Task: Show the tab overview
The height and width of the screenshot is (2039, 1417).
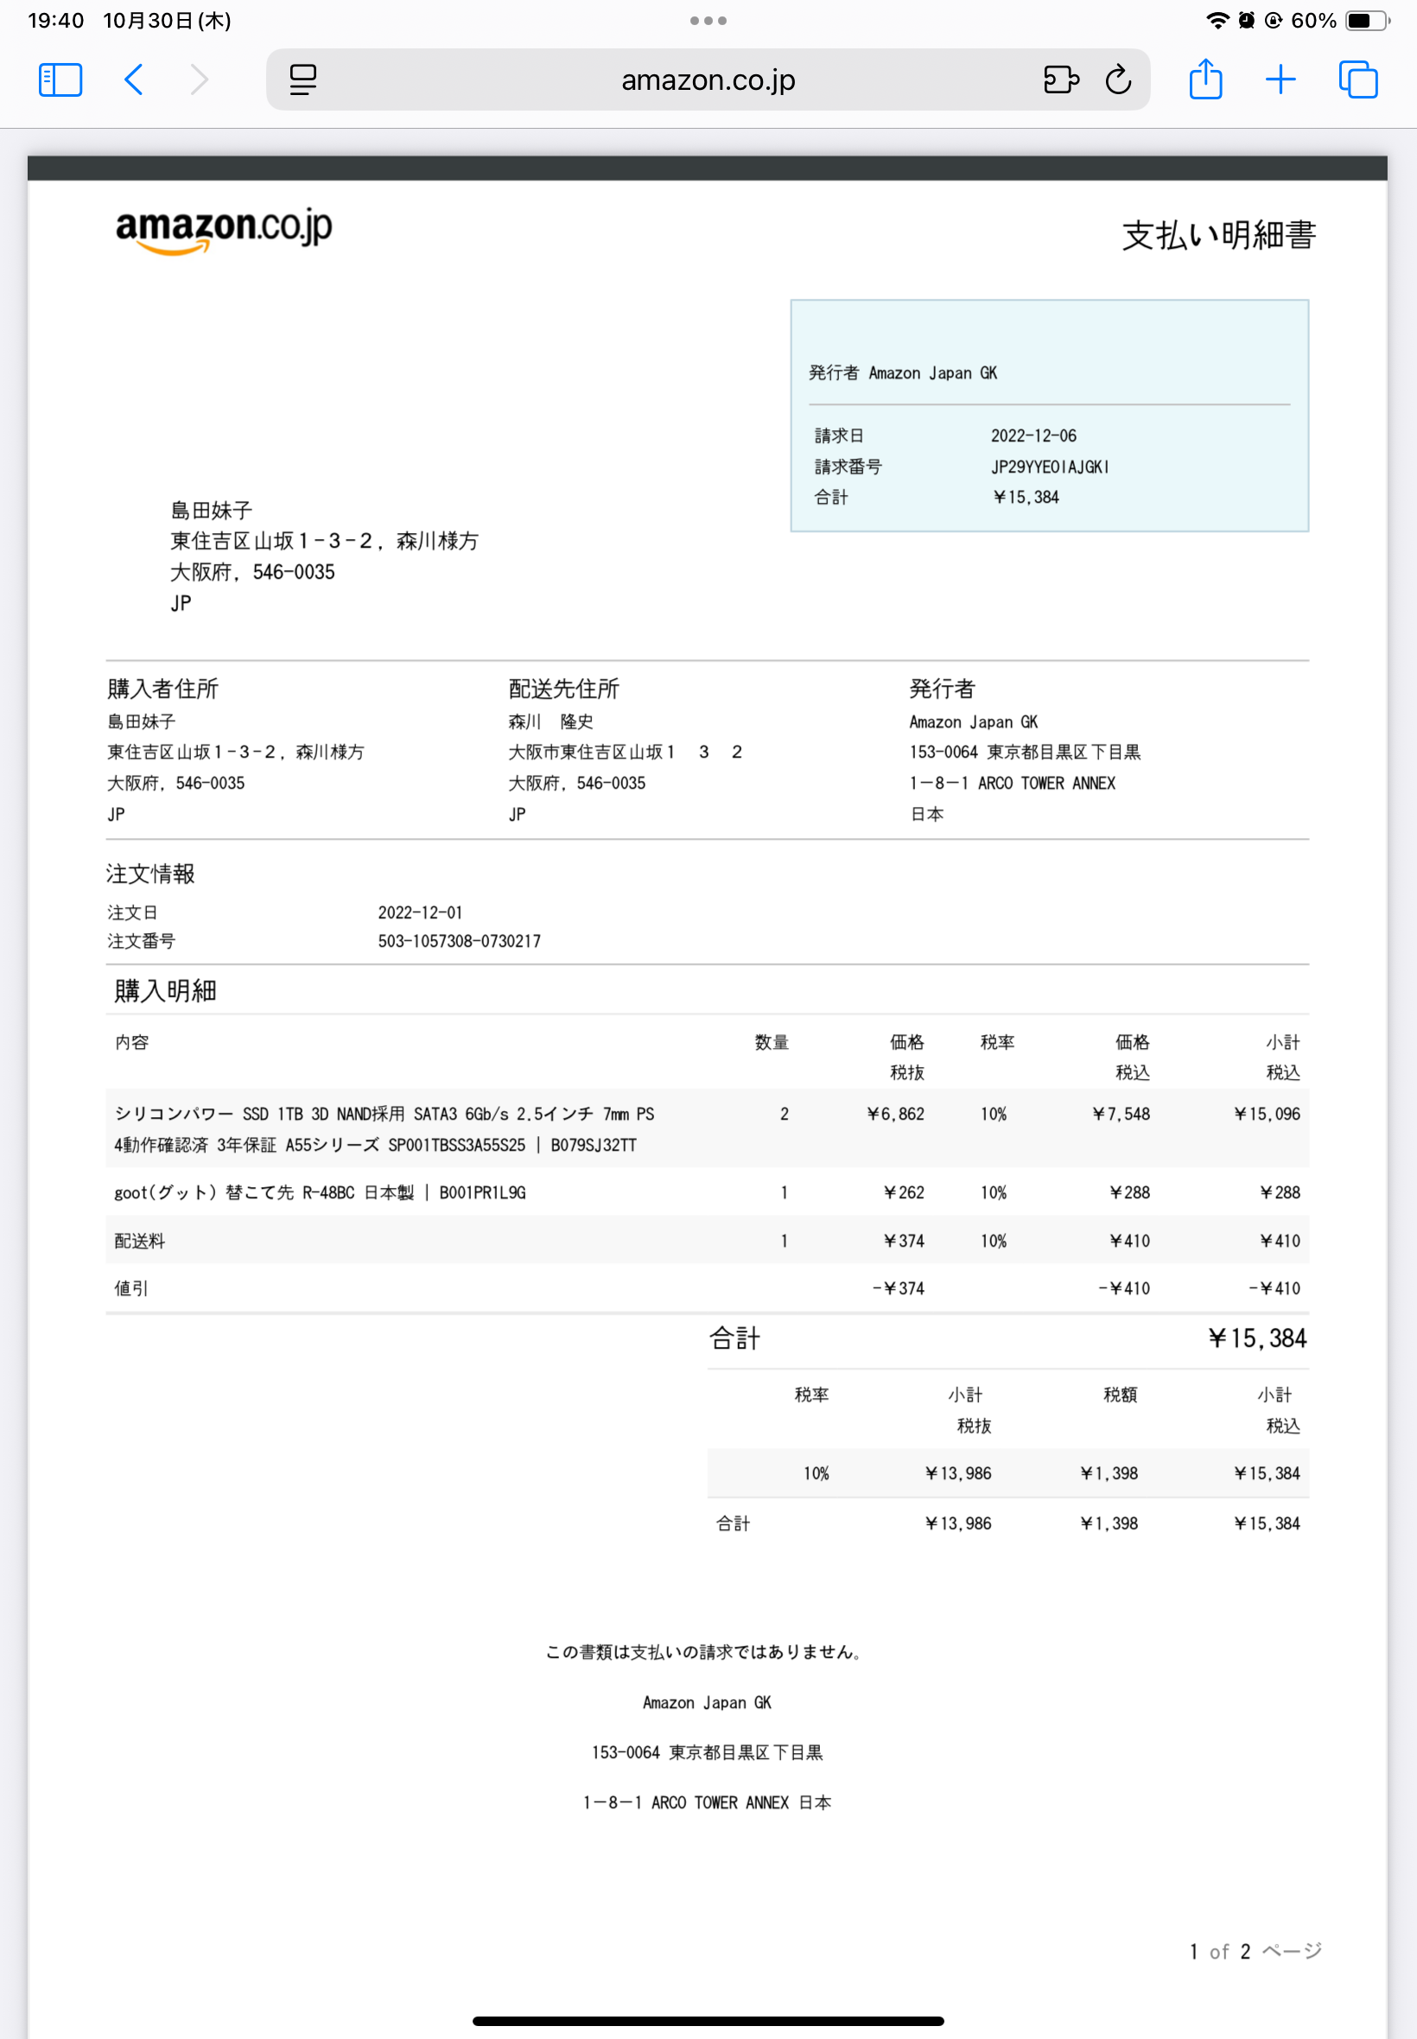Action: (x=1357, y=79)
